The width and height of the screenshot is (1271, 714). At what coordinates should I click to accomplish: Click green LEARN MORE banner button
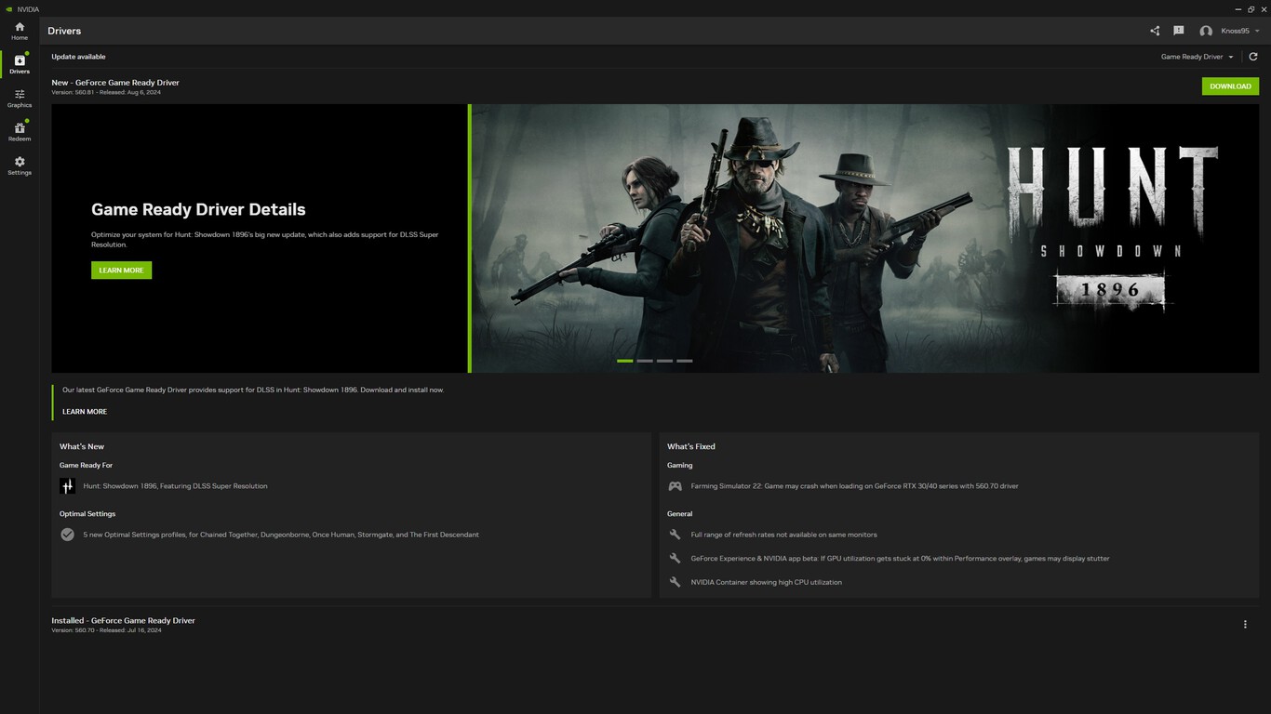(121, 270)
